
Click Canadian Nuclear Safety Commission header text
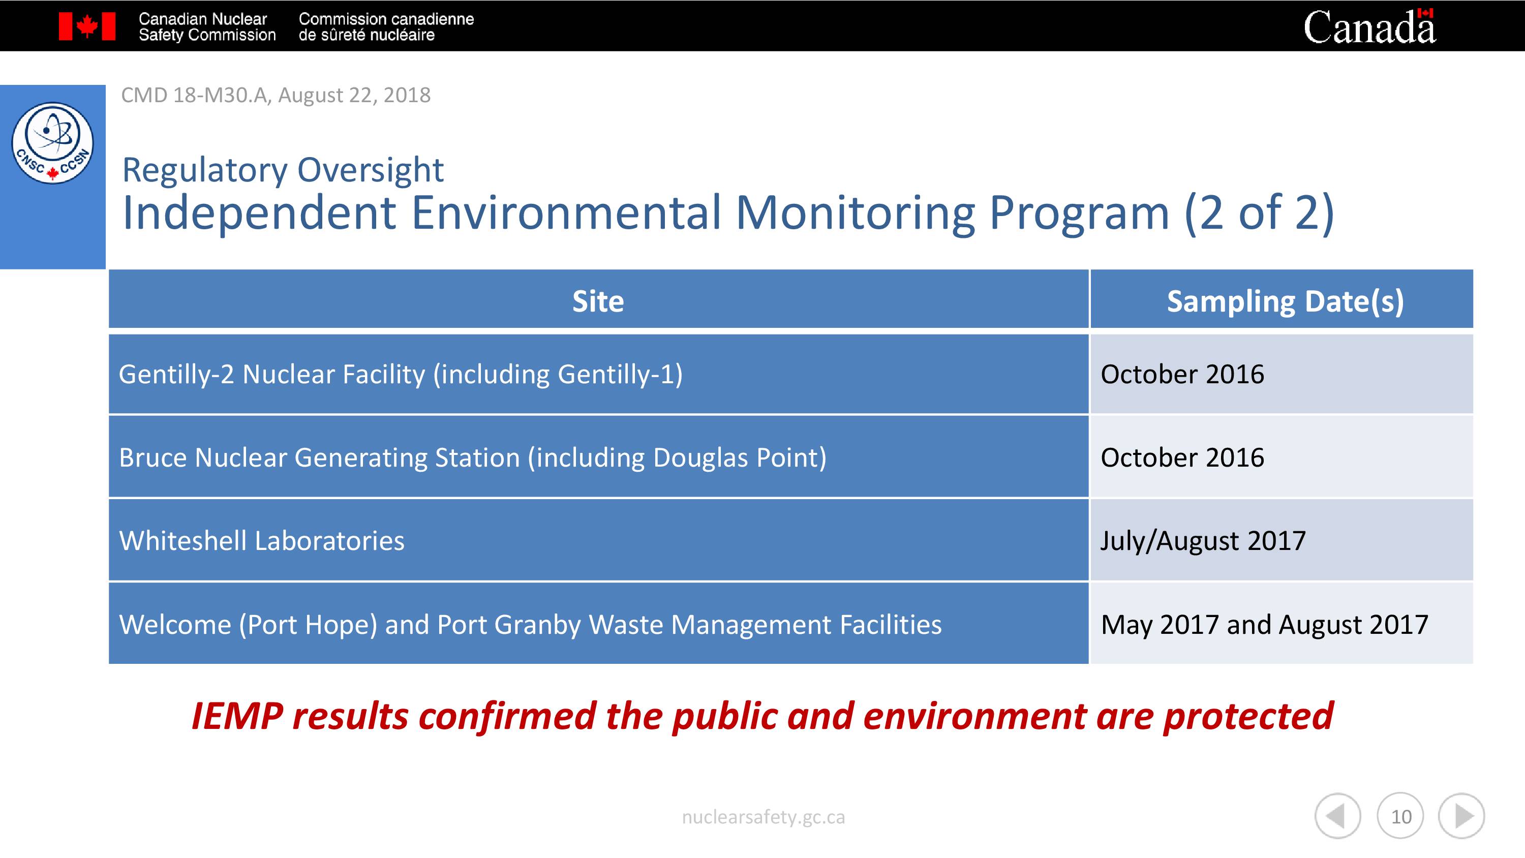pos(207,26)
